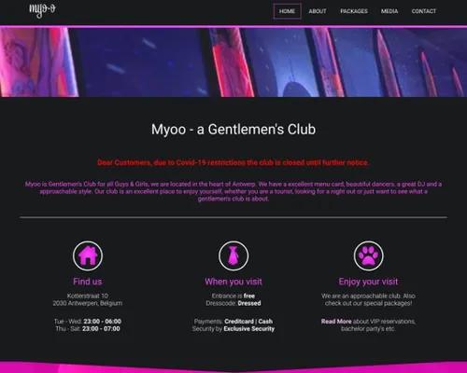
Task: Click the Exclusive Security text
Action: (249, 329)
